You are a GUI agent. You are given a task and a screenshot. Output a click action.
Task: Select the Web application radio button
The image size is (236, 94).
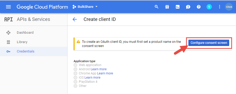click(75, 65)
